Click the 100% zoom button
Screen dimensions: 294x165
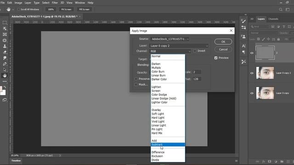pos(51,9)
